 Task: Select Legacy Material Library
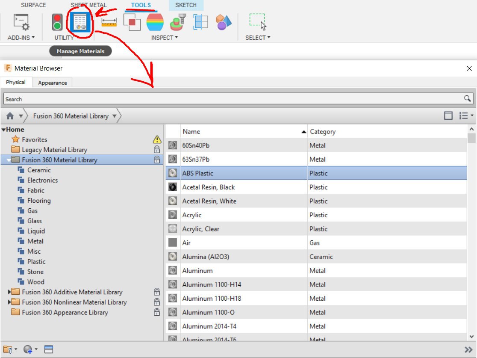[x=54, y=149]
